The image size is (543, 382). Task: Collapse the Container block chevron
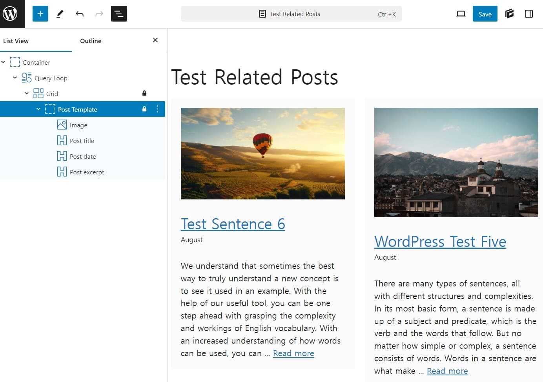4,62
